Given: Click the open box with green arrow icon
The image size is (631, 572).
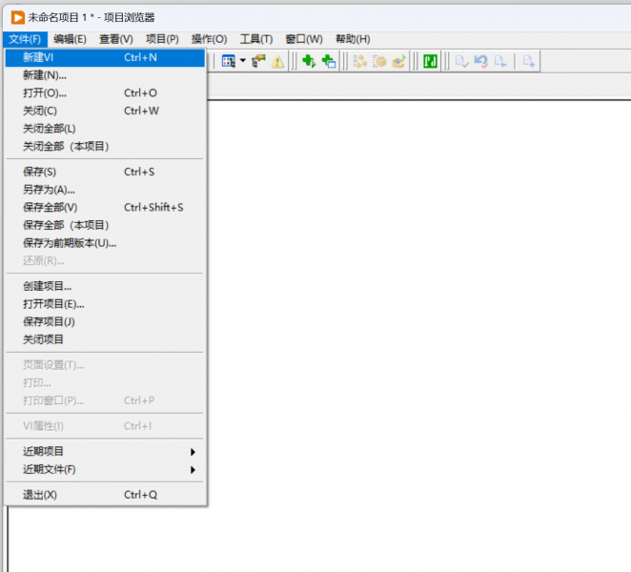Looking at the screenshot, I should 398,61.
